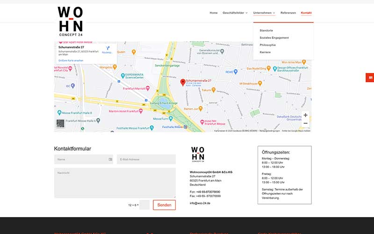Focus the Nachricht message textarea
The width and height of the screenshot is (374, 234).
click(x=115, y=183)
